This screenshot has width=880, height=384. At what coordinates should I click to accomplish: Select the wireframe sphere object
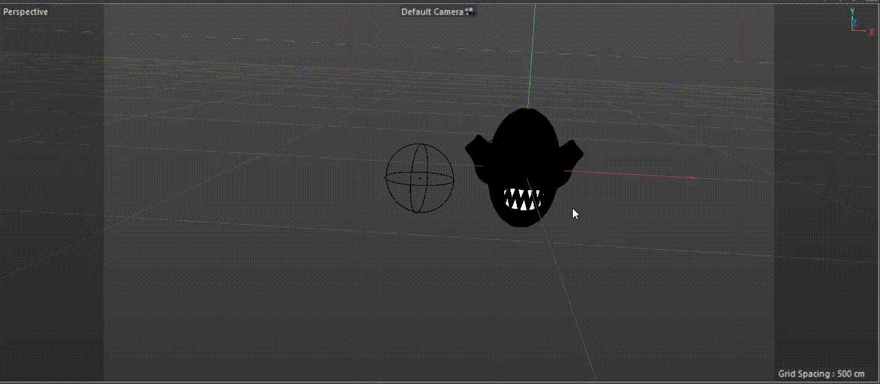coord(419,178)
